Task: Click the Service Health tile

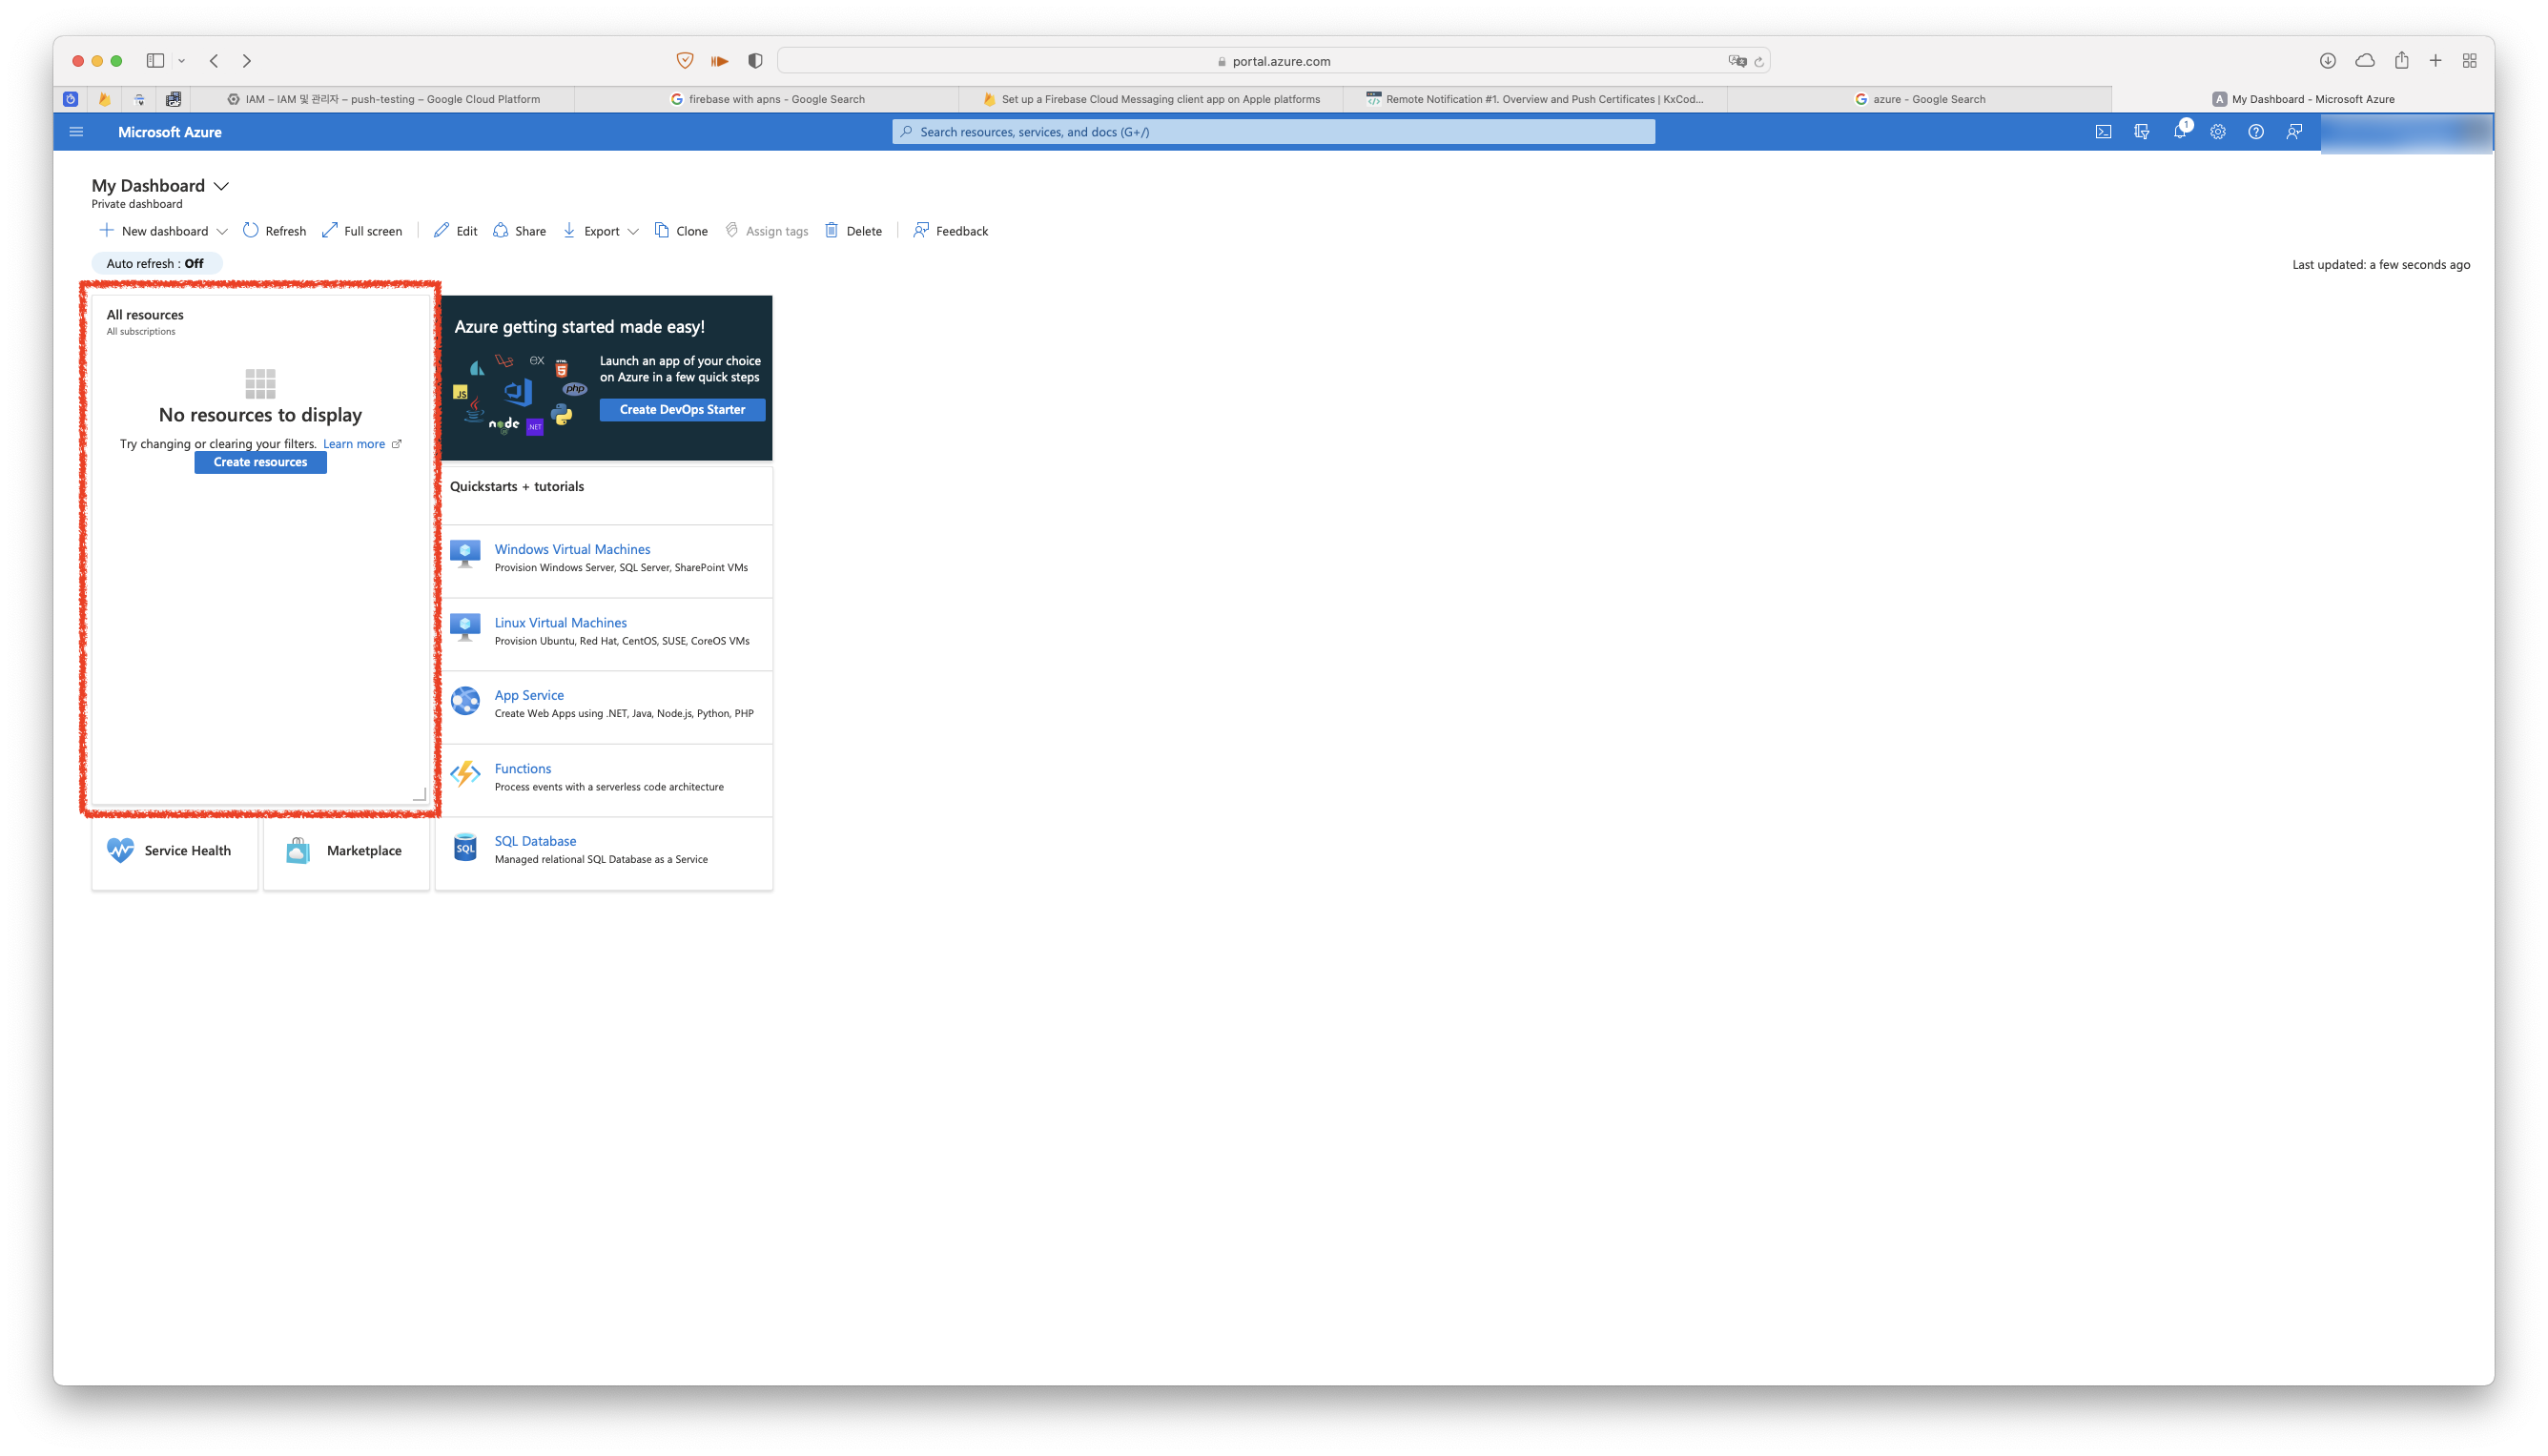Action: tap(174, 851)
